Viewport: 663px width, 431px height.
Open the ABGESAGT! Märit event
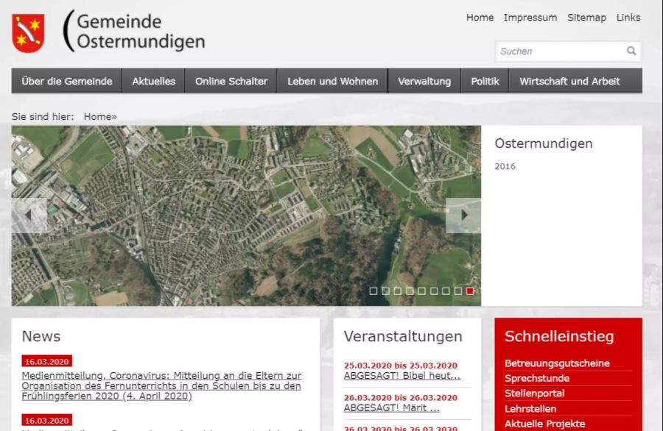pos(392,407)
